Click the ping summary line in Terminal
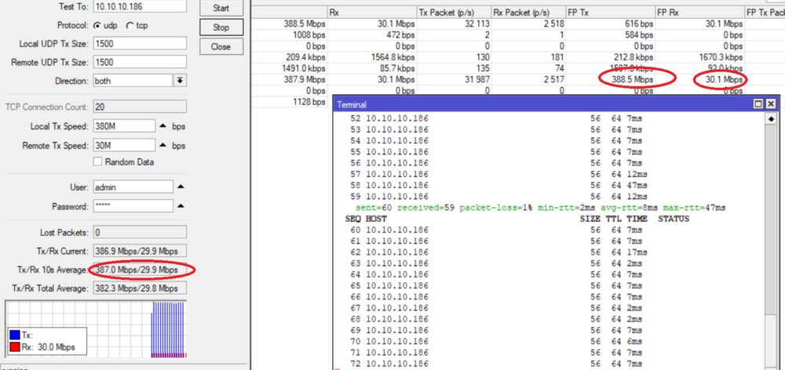Viewport: 785px width, 370px height. (x=541, y=208)
